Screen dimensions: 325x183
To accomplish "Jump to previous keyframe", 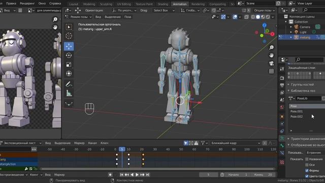I will (126, 175).
